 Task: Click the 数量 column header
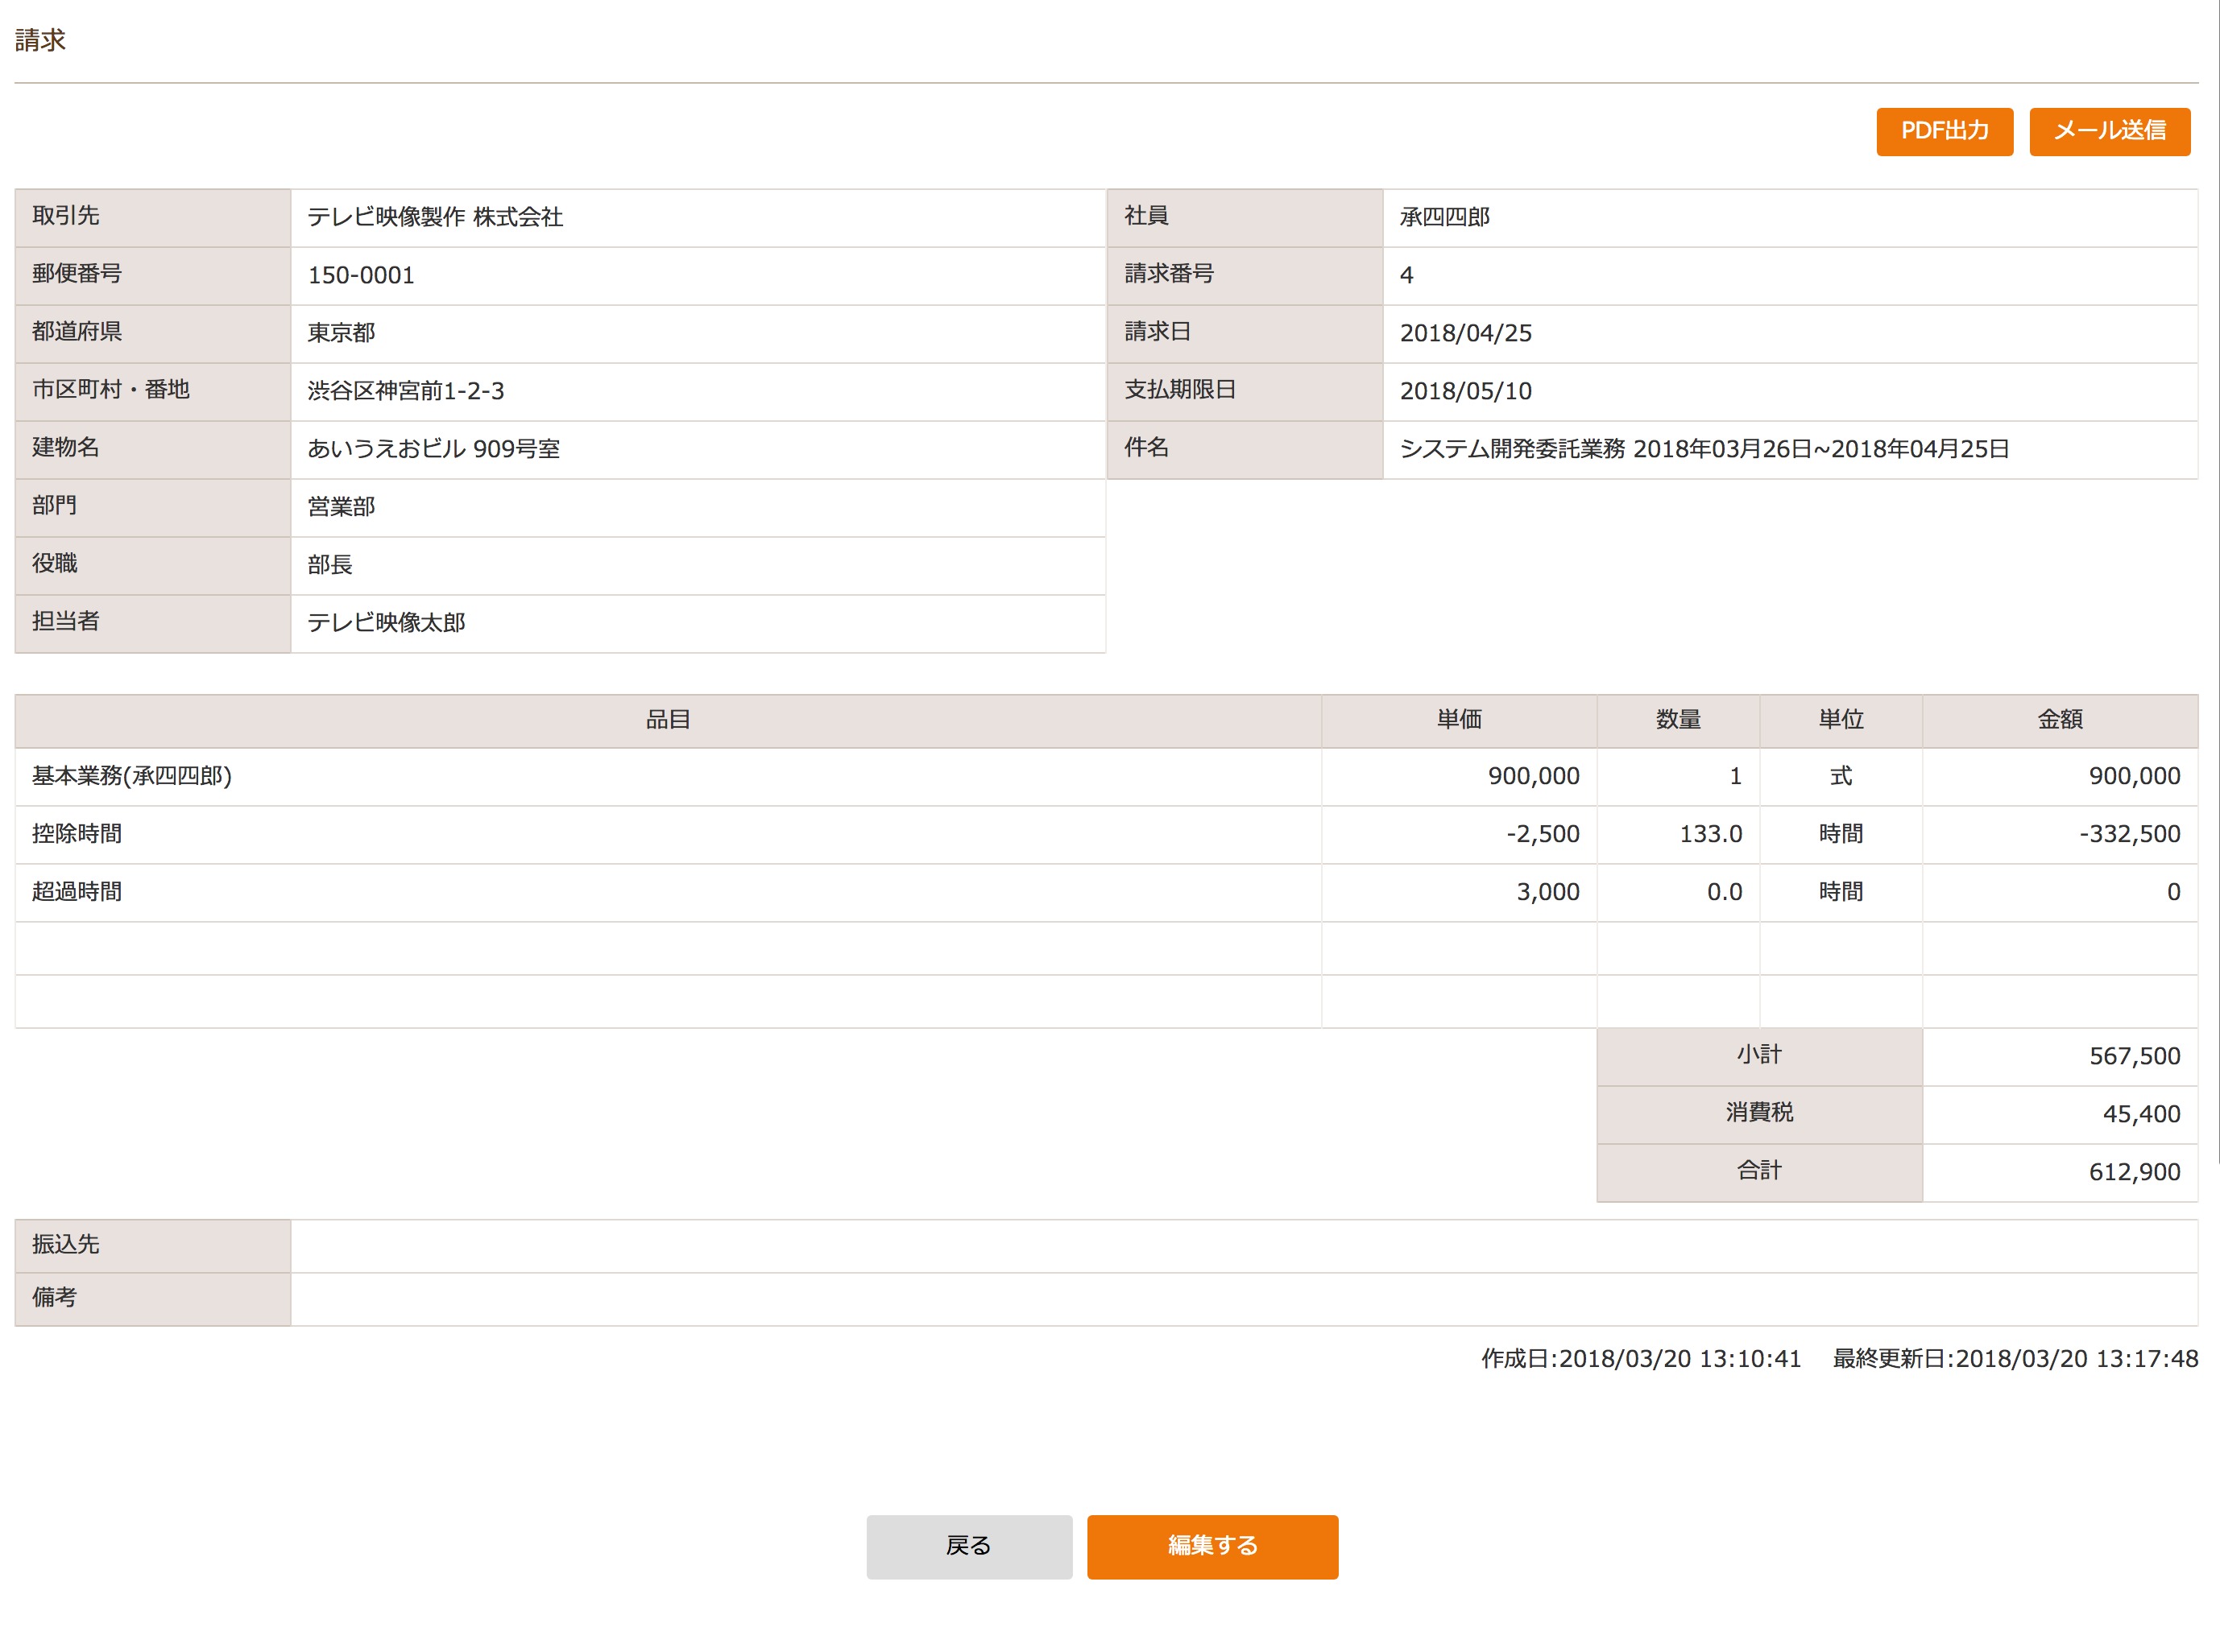coord(1679,720)
